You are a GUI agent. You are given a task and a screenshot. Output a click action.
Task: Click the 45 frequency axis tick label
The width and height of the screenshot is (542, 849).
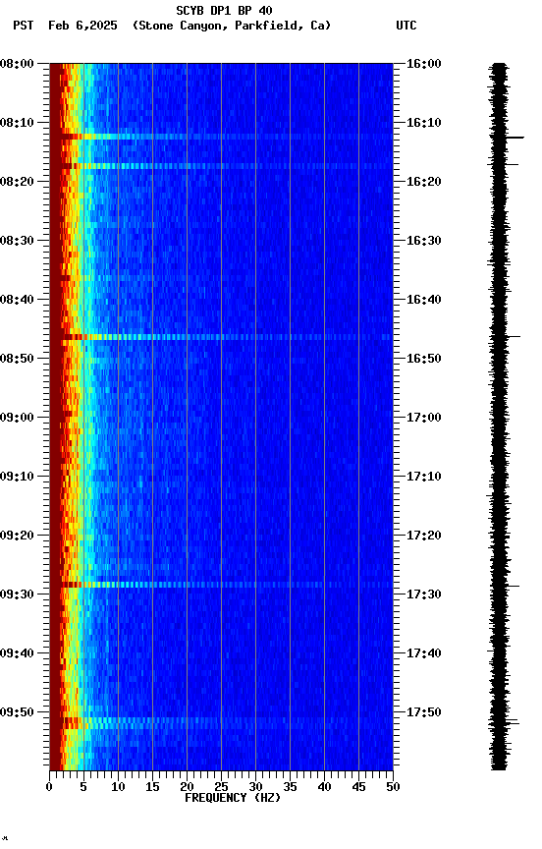click(x=358, y=787)
